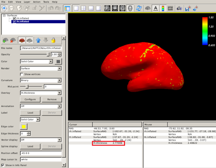Toggle Show in Info Panel checkbox
Screen dimensions: 216x168
click(x=3, y=165)
